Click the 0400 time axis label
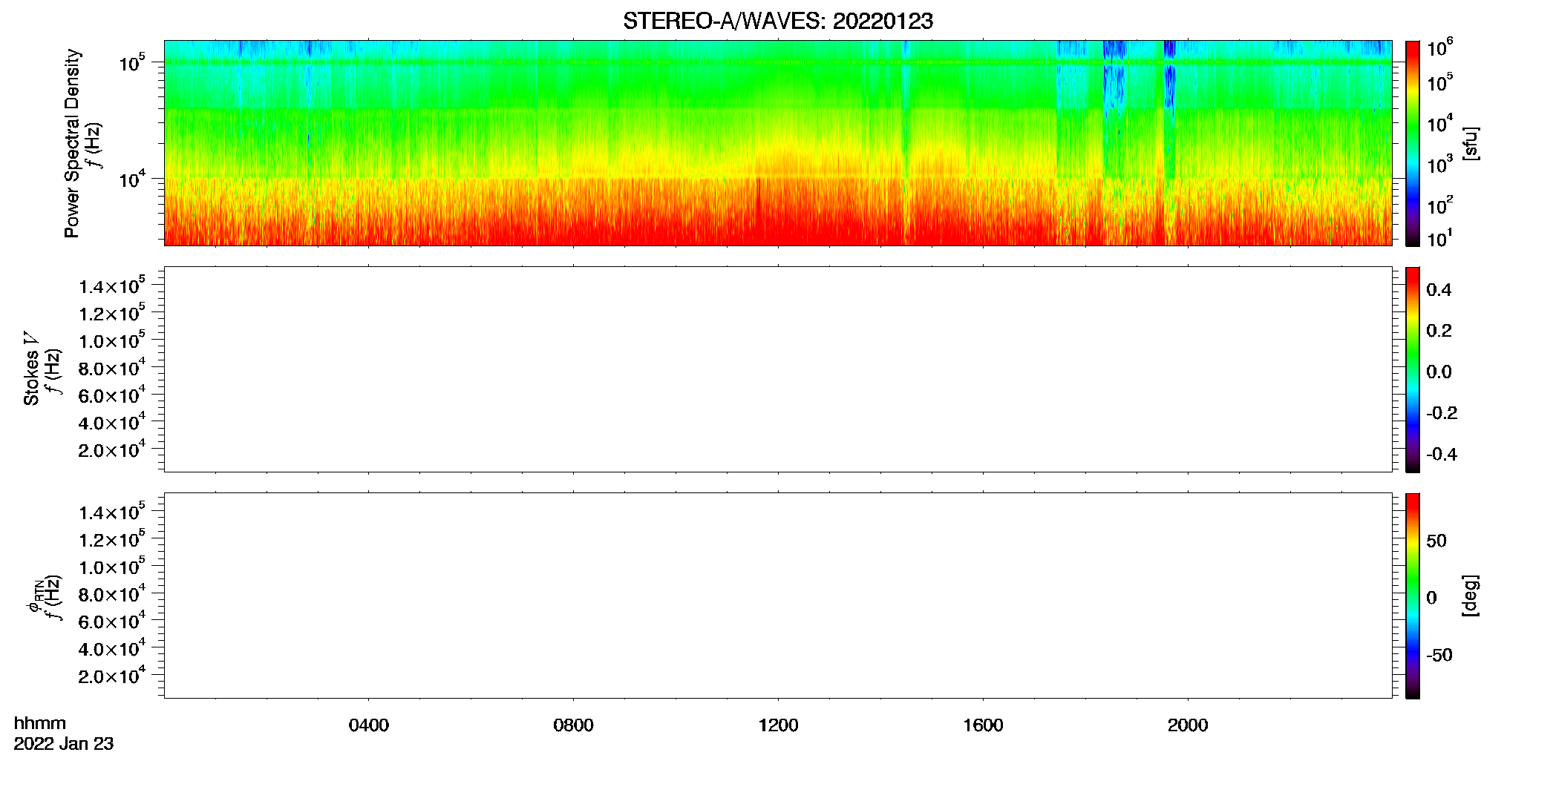 tap(369, 725)
